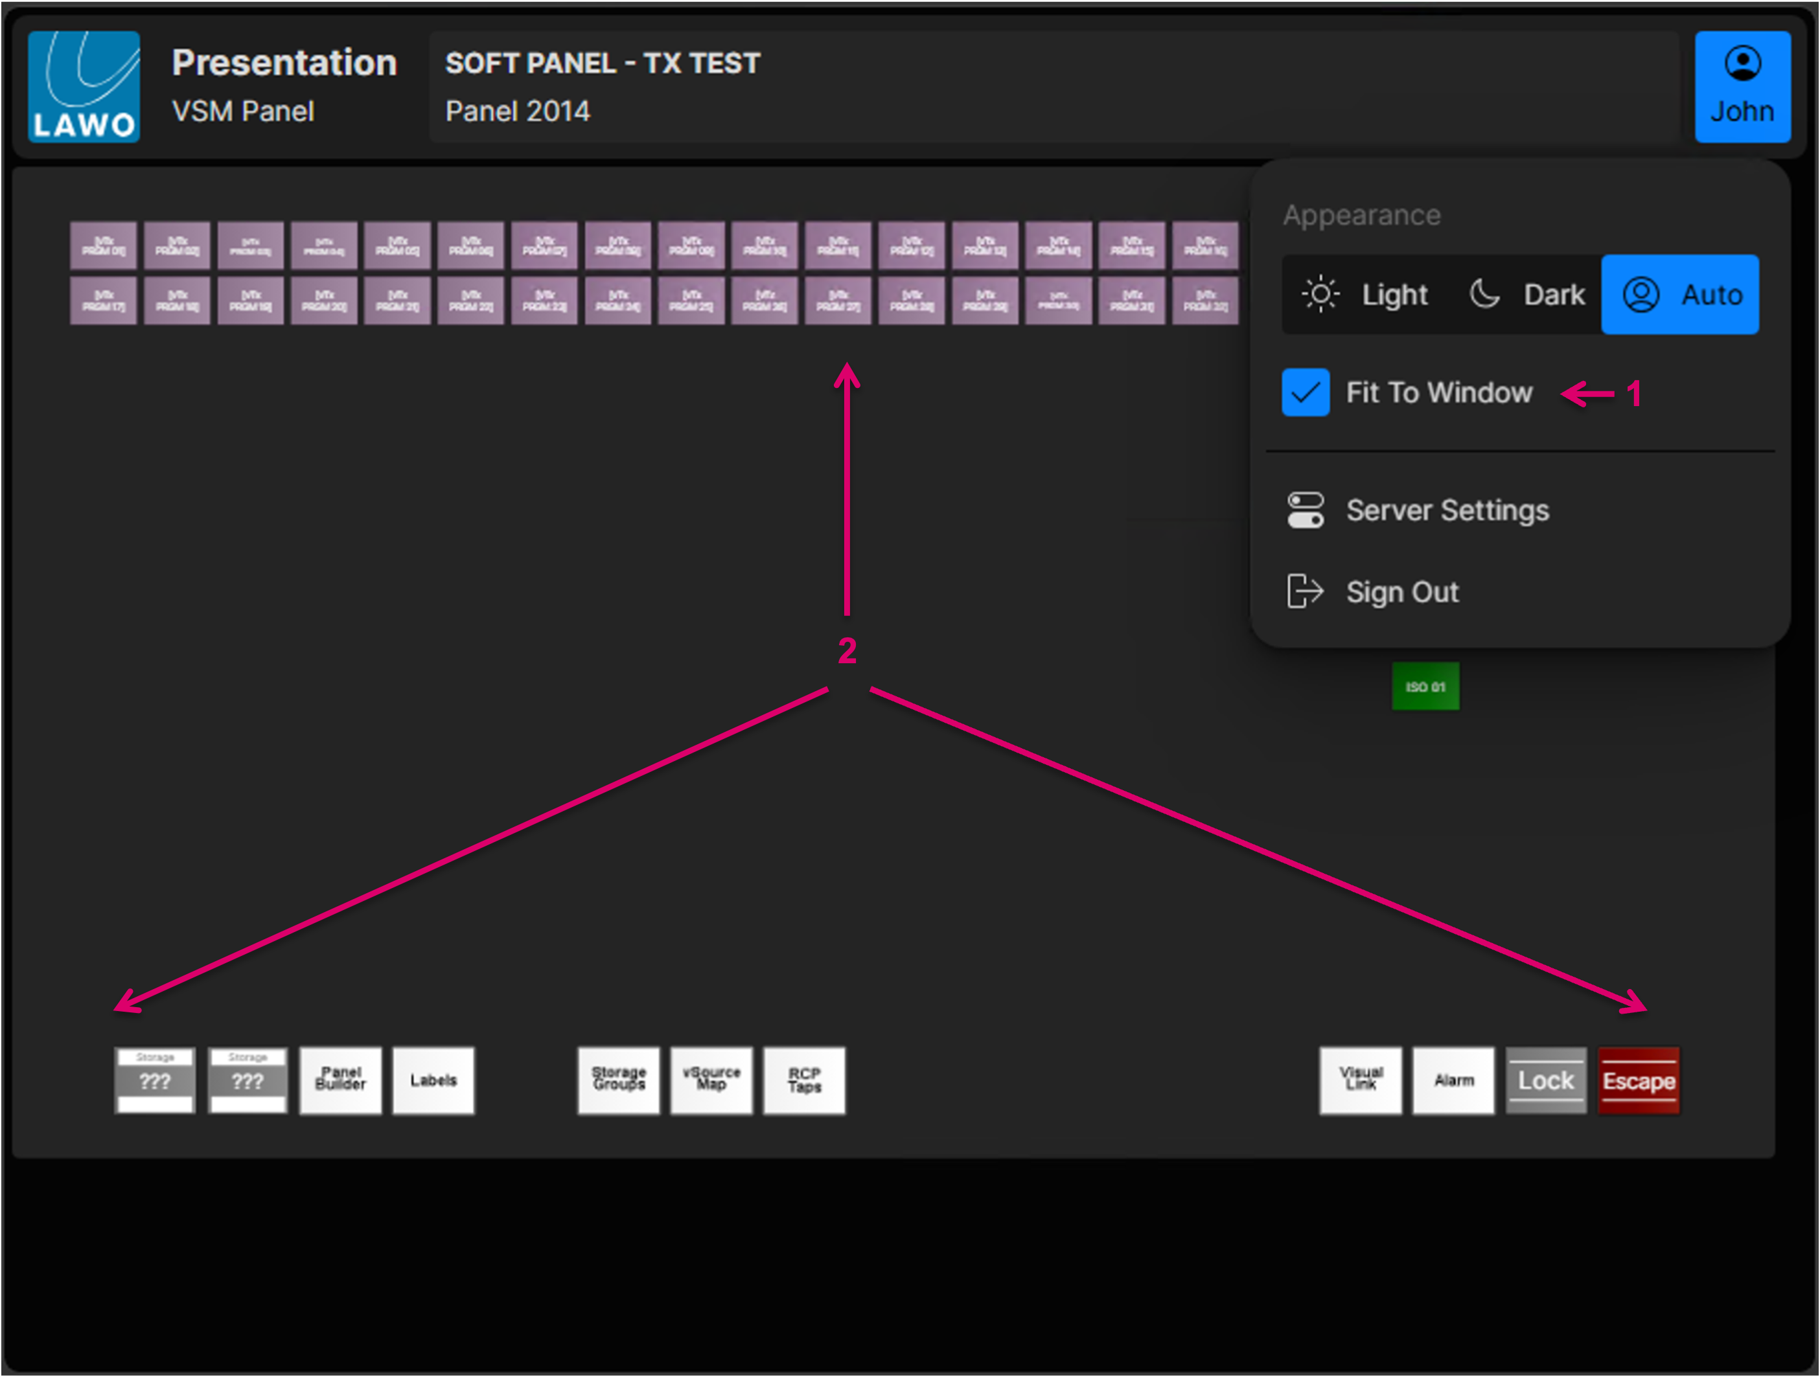Switch appearance to Dark mode
The image size is (1820, 1377).
click(x=1527, y=295)
